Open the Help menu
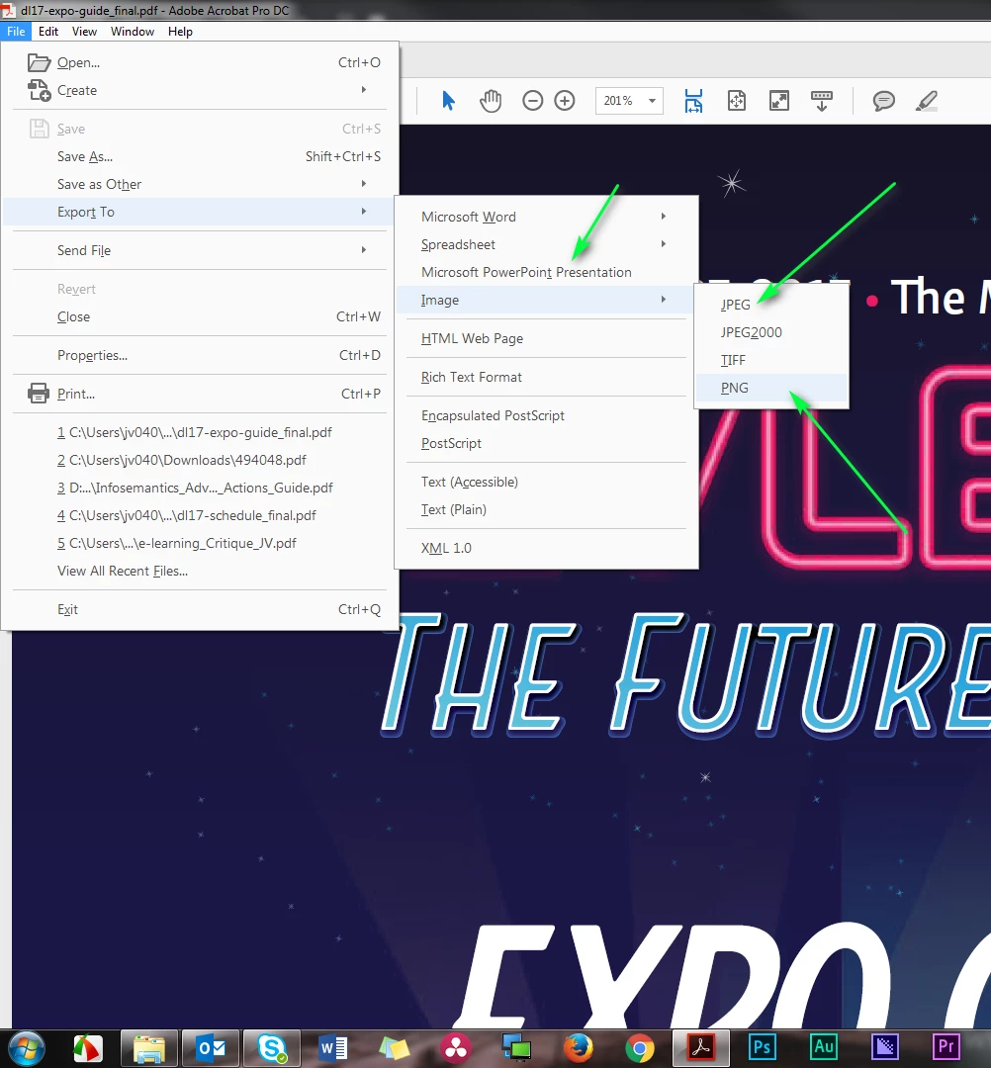Viewport: 991px width, 1068px height. (180, 32)
